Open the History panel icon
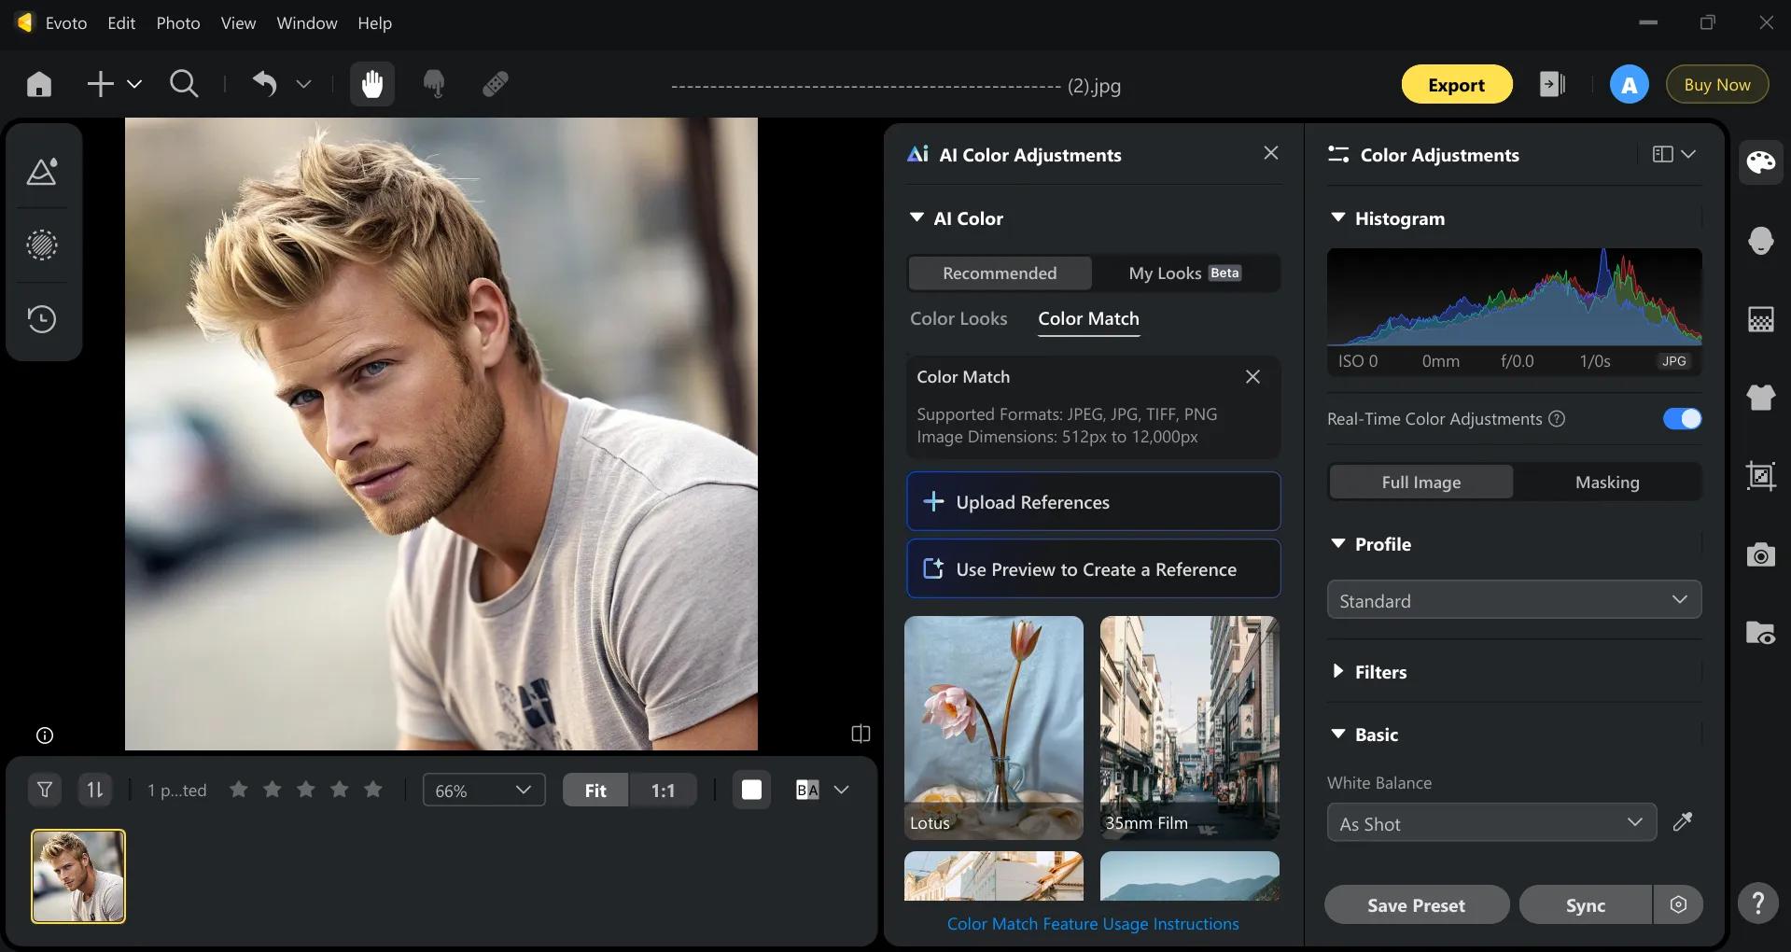This screenshot has width=1791, height=952. pyautogui.click(x=42, y=320)
